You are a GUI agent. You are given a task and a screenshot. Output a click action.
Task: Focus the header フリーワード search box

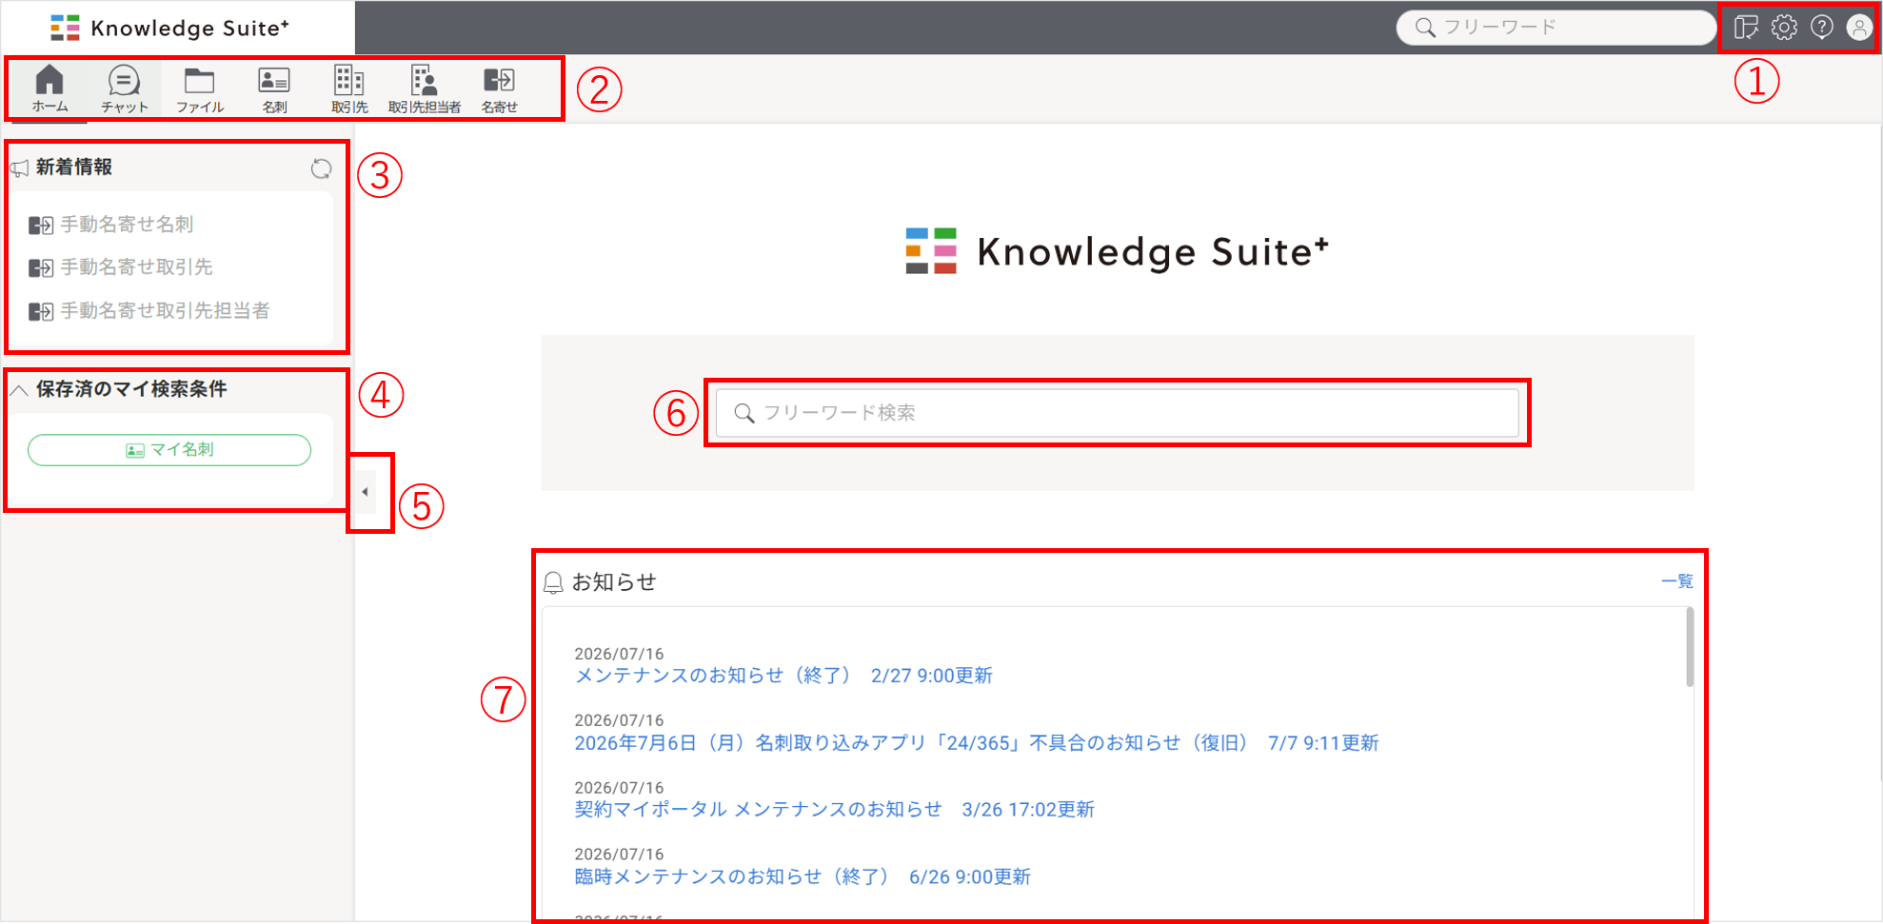1556,28
